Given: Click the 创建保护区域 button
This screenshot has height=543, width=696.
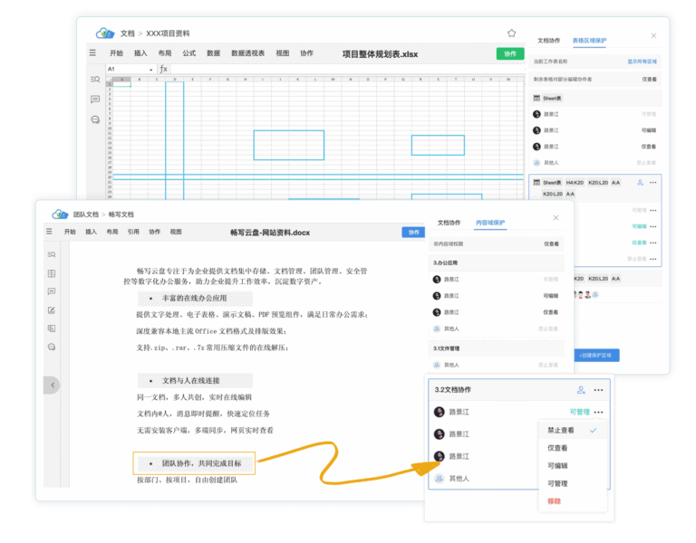Looking at the screenshot, I should (x=595, y=355).
